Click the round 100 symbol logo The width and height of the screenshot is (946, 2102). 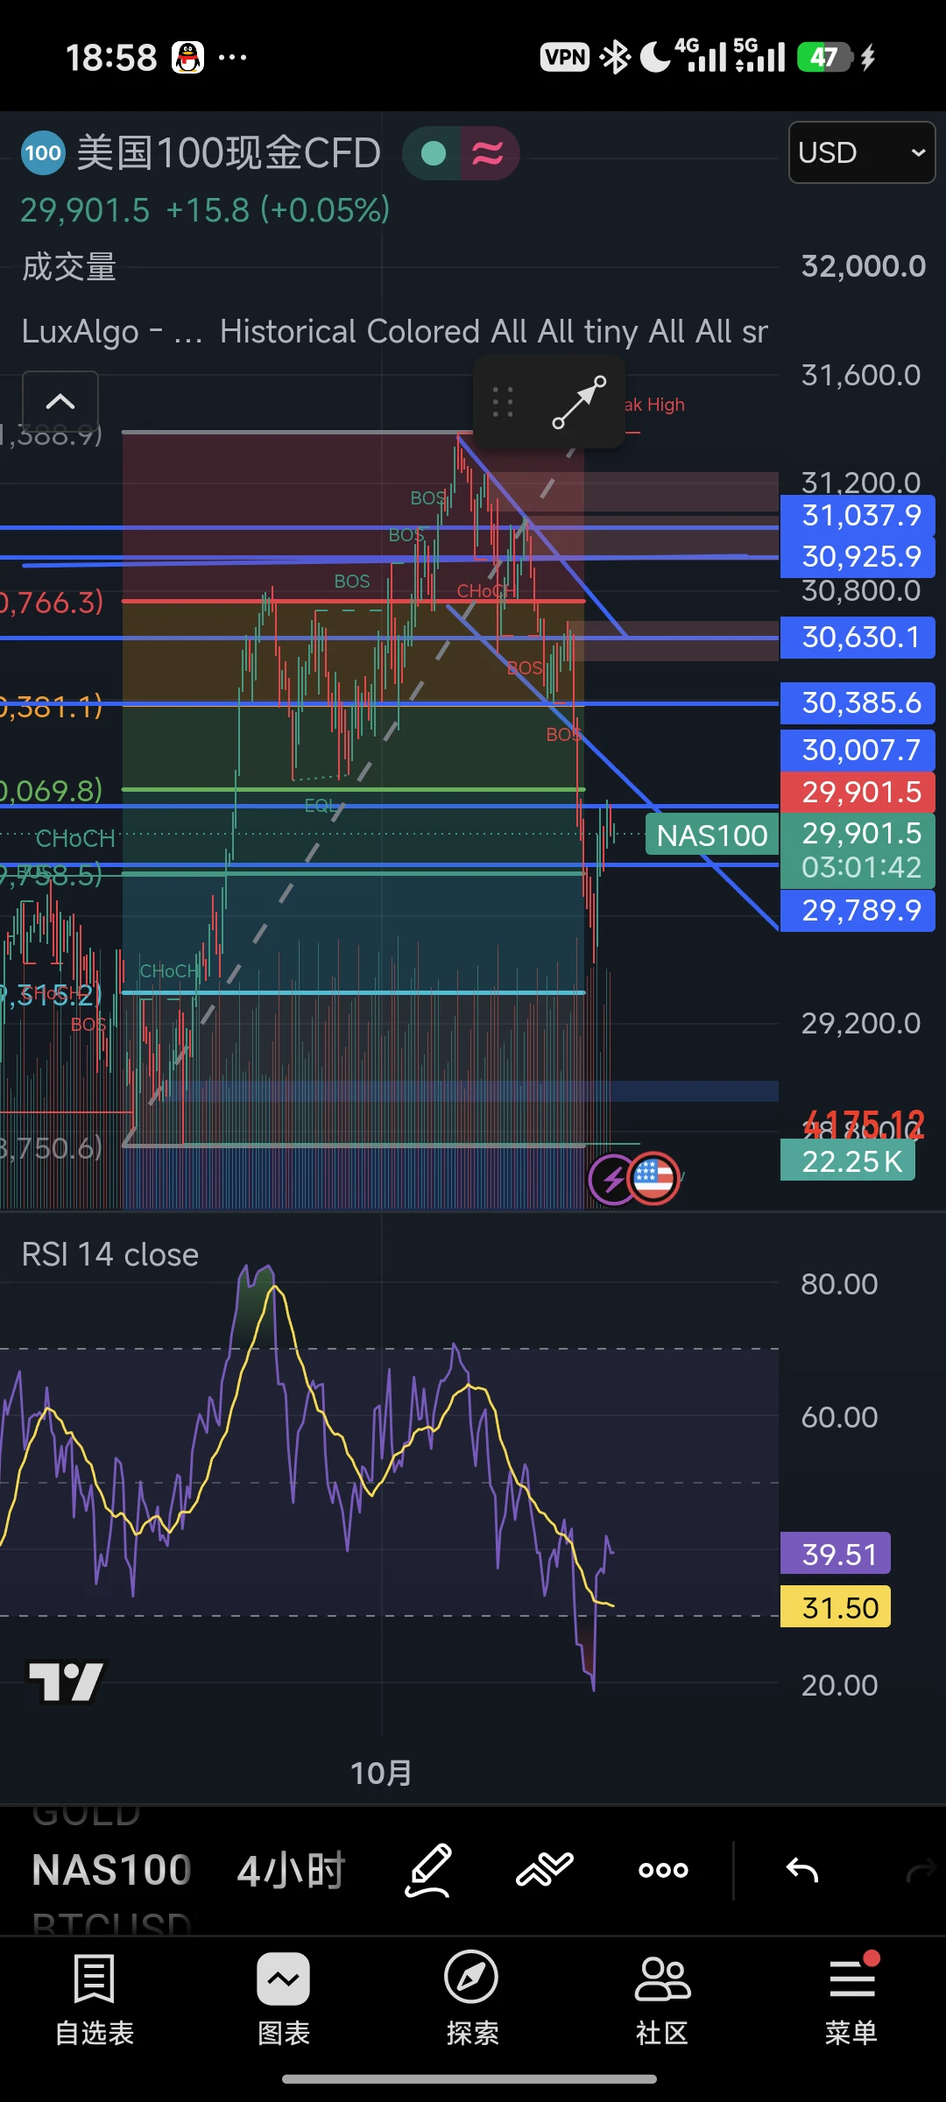pos(43,153)
